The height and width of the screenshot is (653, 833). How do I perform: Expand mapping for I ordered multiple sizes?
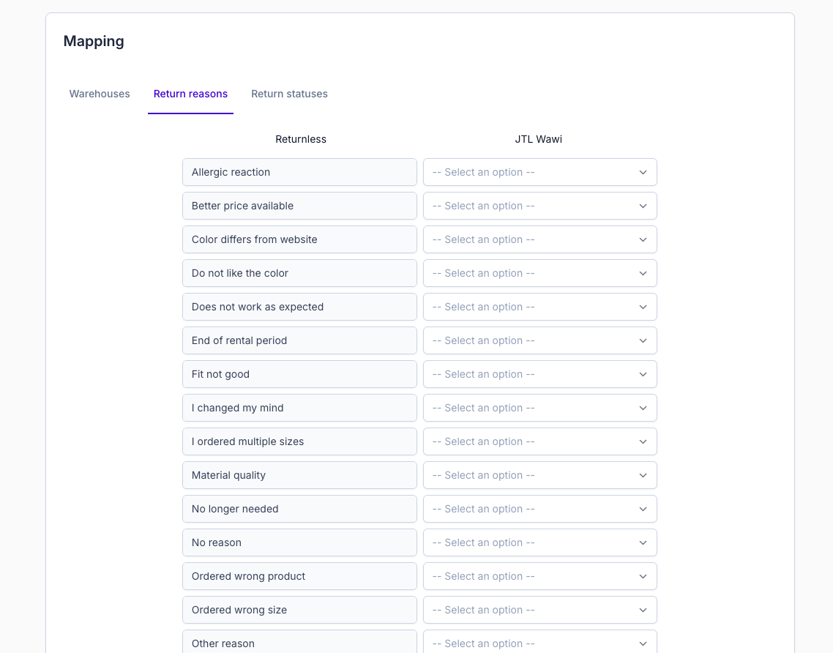pos(539,441)
